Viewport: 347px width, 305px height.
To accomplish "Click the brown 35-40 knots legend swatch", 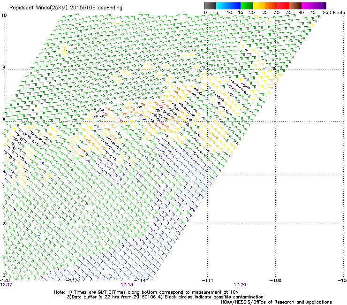I will point(295,6).
